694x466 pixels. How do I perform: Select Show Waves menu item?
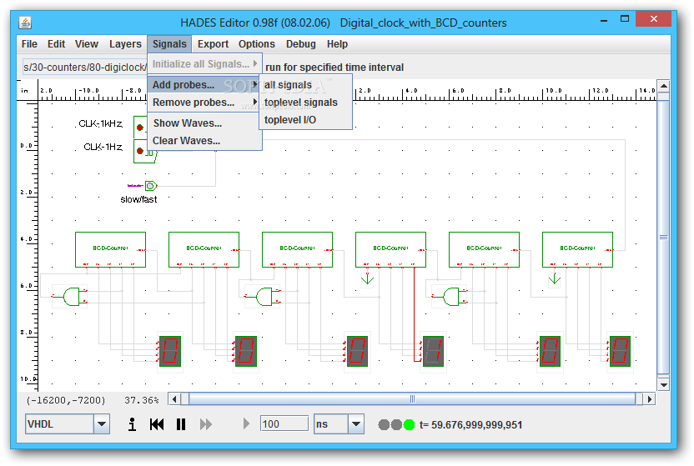pos(204,123)
